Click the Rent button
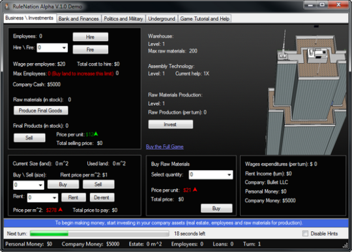The width and height of the screenshot is (352, 252). [74, 197]
